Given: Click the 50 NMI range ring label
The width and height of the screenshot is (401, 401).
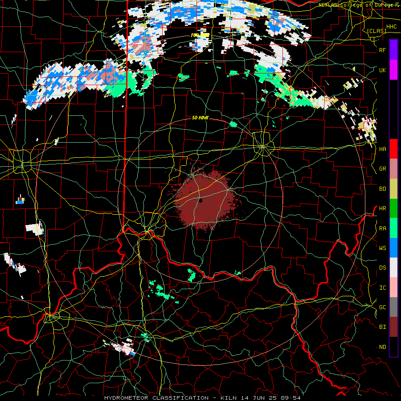Looking at the screenshot, I should pyautogui.click(x=200, y=118).
